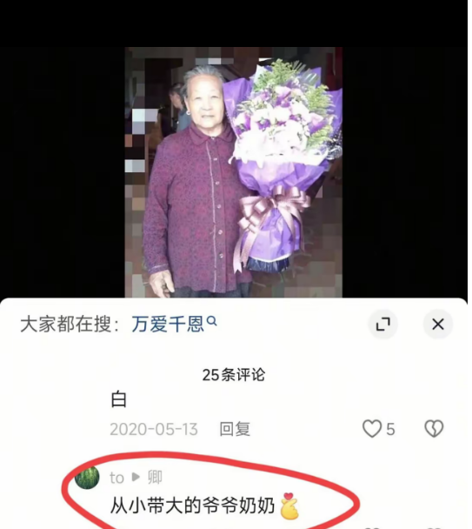Open the watermelon avatar profile
The height and width of the screenshot is (529, 472).
[x=87, y=477]
